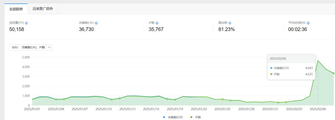Click the 2025/02/03 x-axis date label
Screen dimensions: 335x120
294,109
